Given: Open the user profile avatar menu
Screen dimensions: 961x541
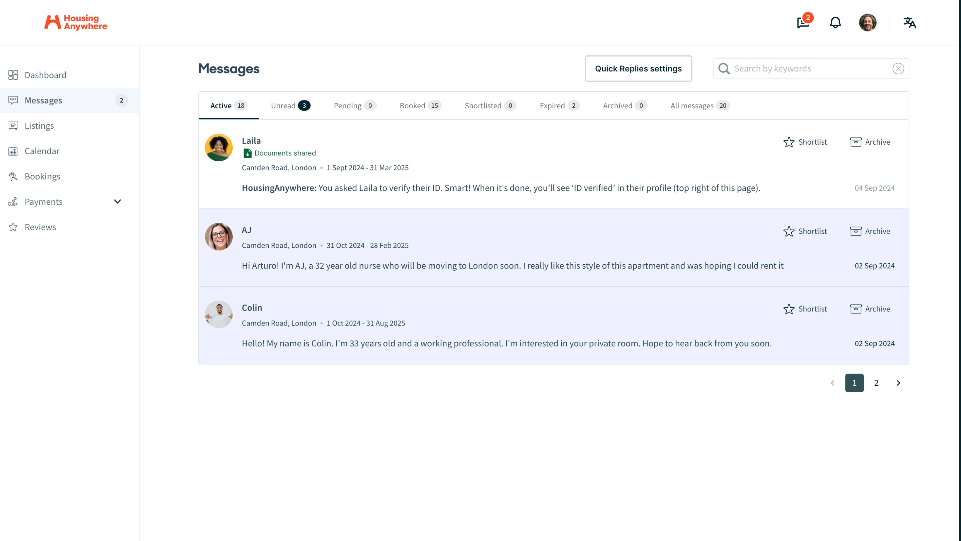Looking at the screenshot, I should [867, 23].
